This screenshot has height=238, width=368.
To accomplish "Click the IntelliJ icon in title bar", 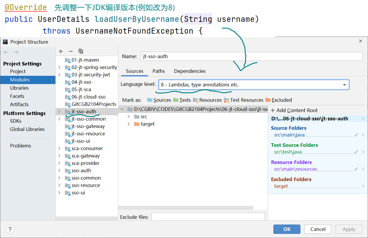I will coord(5,42).
